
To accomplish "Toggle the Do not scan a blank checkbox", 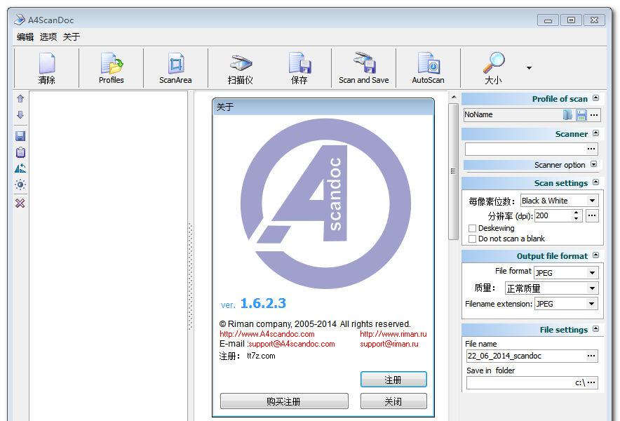I will [x=472, y=239].
